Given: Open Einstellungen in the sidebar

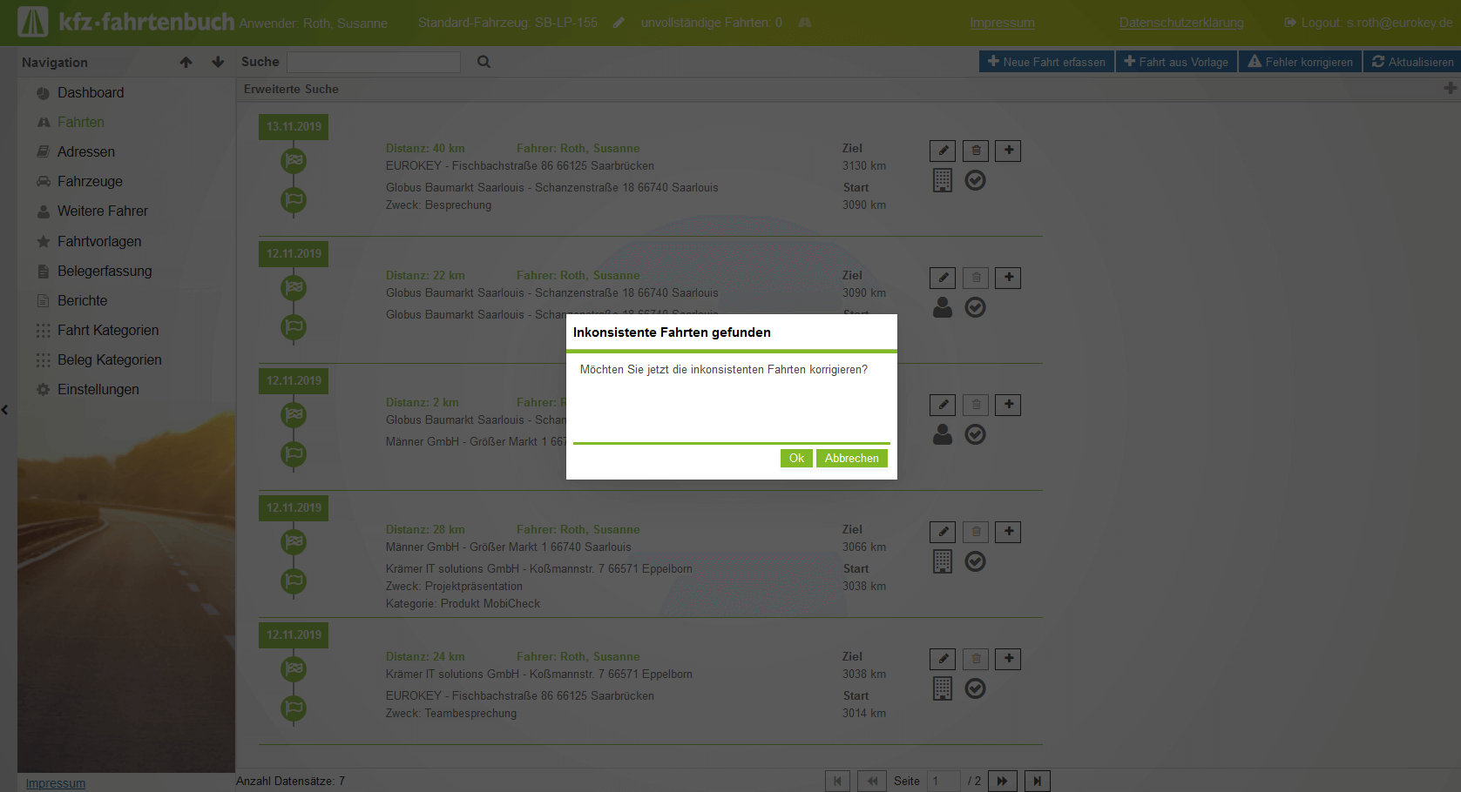Looking at the screenshot, I should (98, 389).
